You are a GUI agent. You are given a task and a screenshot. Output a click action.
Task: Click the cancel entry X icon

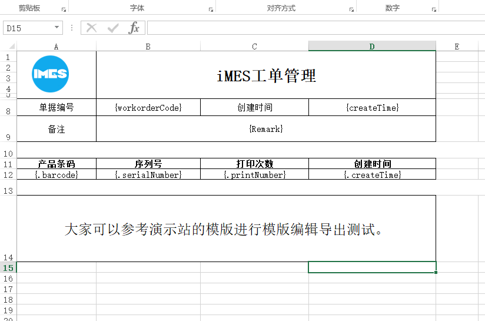point(92,28)
